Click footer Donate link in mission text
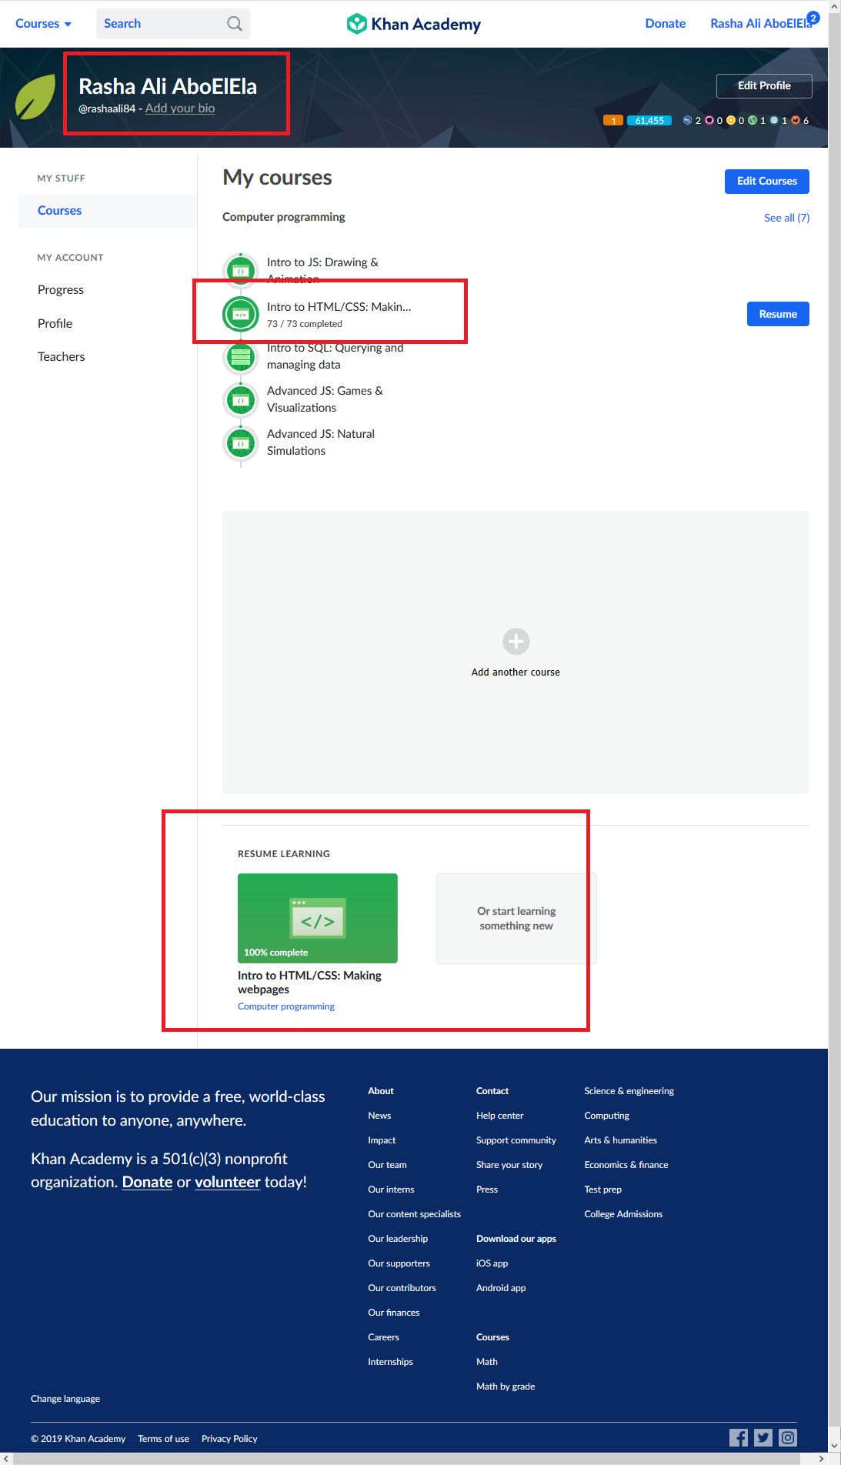 pyautogui.click(x=147, y=1182)
